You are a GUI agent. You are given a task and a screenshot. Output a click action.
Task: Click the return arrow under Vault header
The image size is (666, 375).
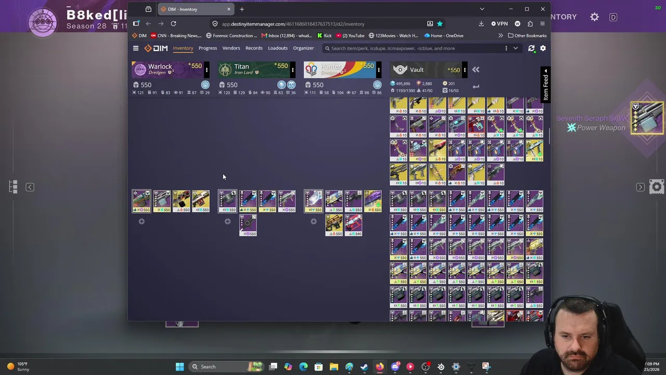(x=476, y=86)
